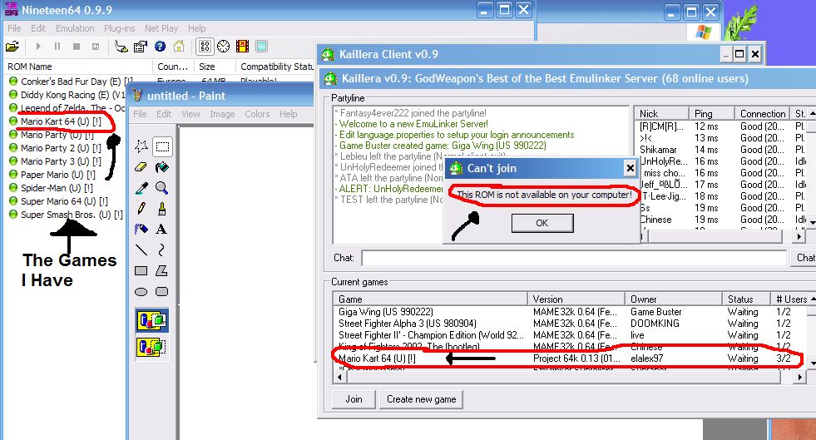This screenshot has width=816, height=440.
Task: Select Giga Wing (US 990222) game row
Action: (x=570, y=312)
